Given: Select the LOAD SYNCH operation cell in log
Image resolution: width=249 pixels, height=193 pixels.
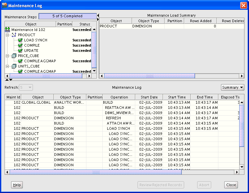Looking at the screenshot, I should 119,128.
